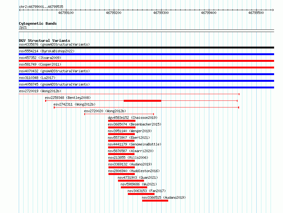Click the nsv4335876 gnomADStructuralVariants label
Viewport: 283px width, 213px height.
pos(54,44)
